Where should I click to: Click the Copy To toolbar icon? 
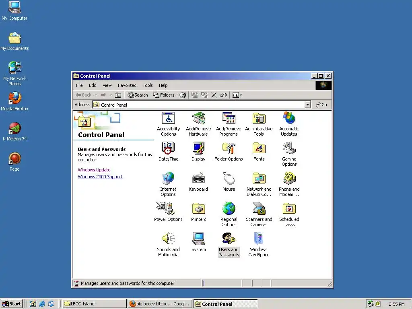click(x=204, y=95)
